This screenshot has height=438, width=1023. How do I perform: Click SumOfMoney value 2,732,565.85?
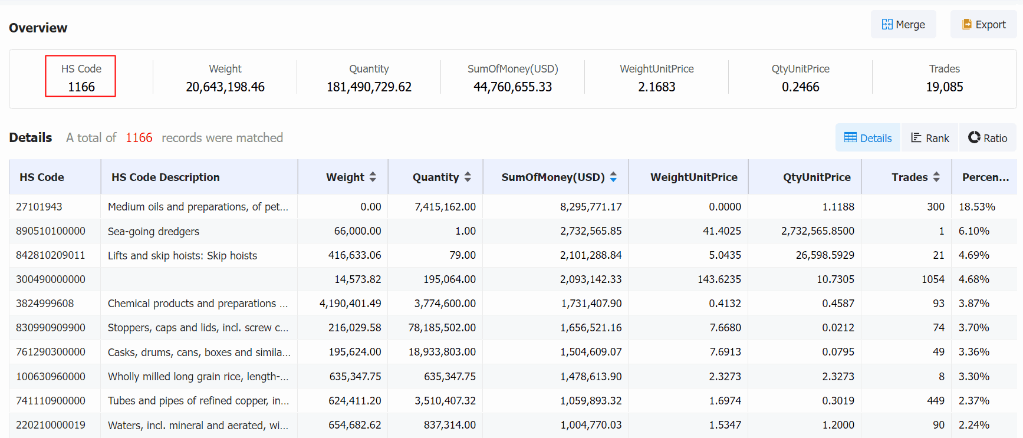[x=591, y=231]
